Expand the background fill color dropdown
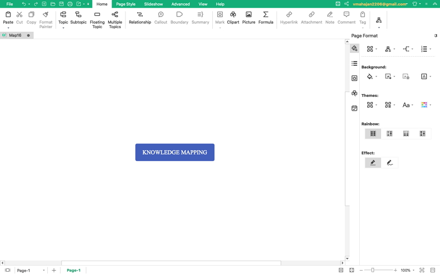The height and width of the screenshot is (275, 440). pos(376,77)
